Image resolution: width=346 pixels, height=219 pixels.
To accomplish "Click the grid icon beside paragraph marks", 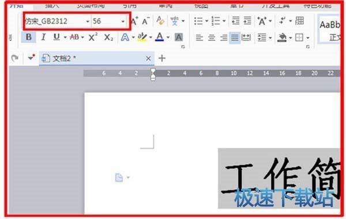I will [299, 21].
